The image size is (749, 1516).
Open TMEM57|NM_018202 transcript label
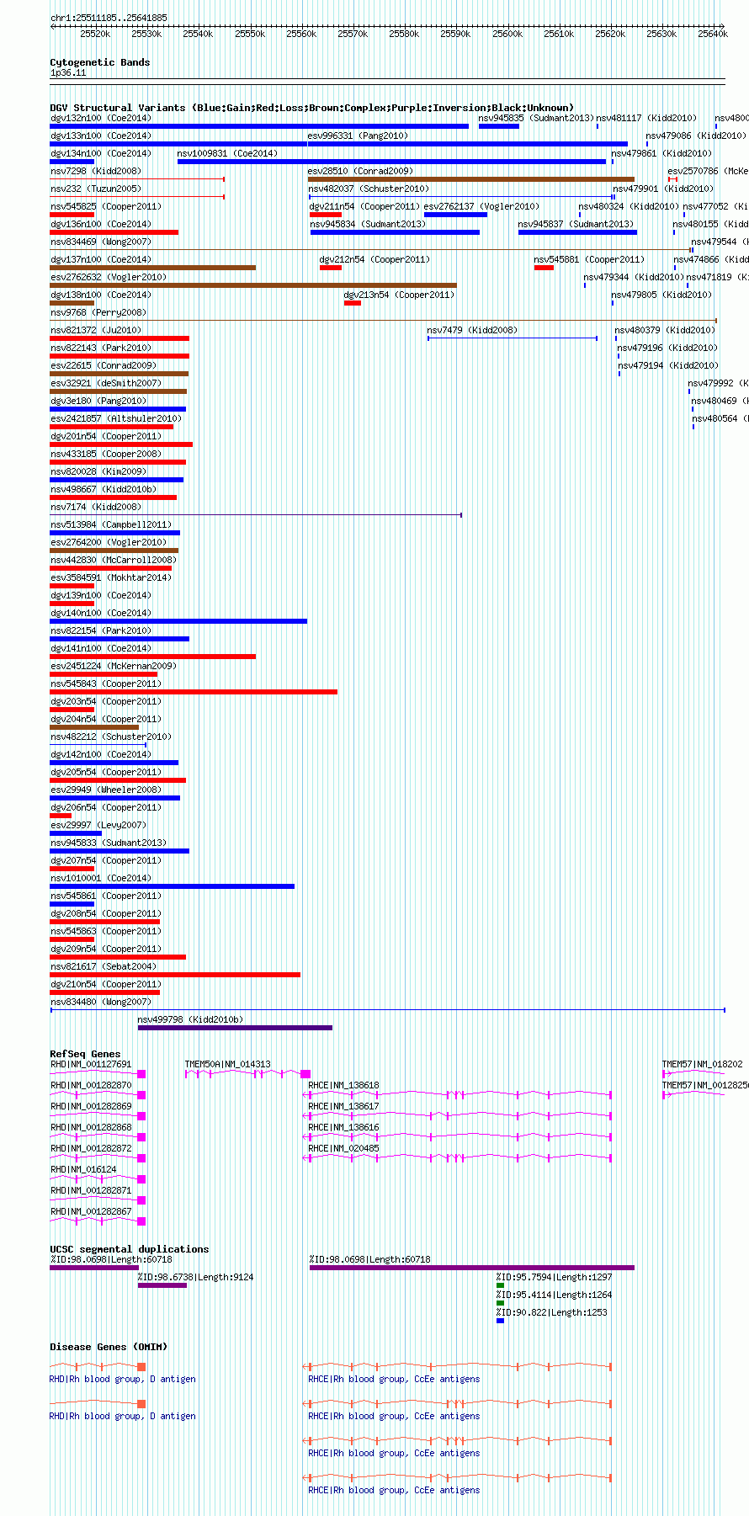[702, 1064]
